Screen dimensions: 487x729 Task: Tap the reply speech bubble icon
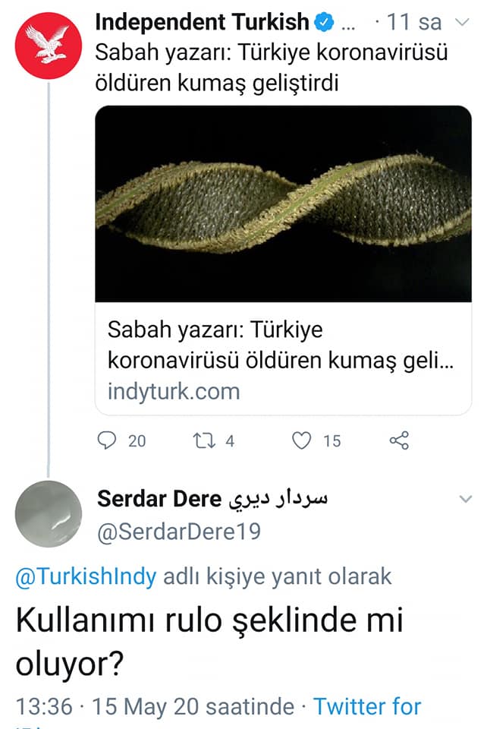click(x=107, y=440)
